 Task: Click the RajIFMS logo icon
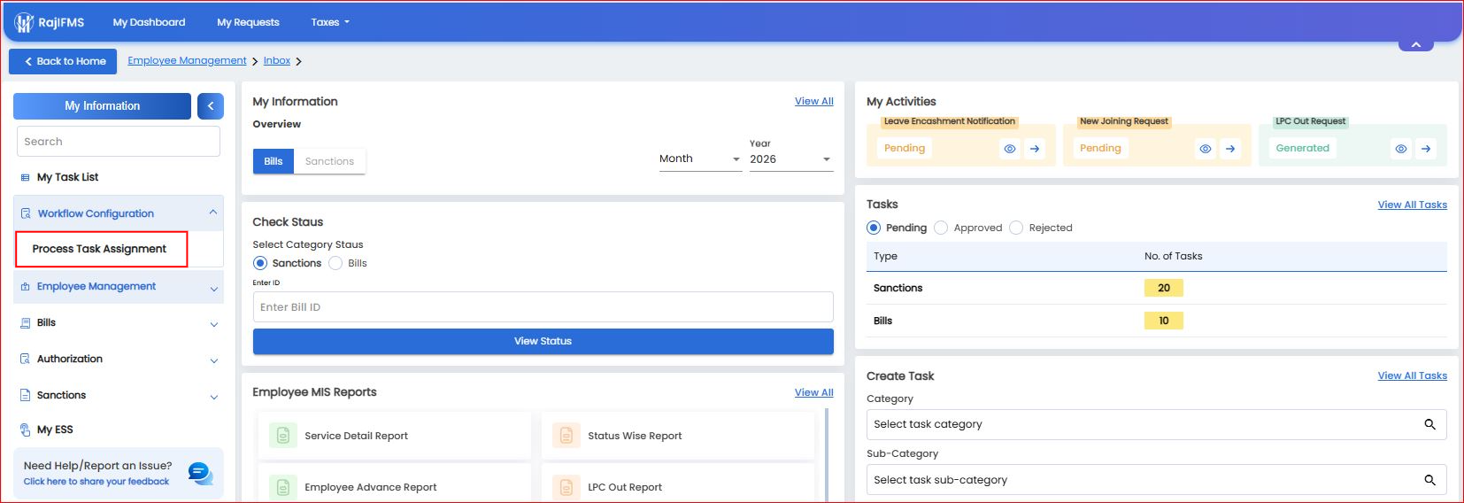click(x=24, y=22)
